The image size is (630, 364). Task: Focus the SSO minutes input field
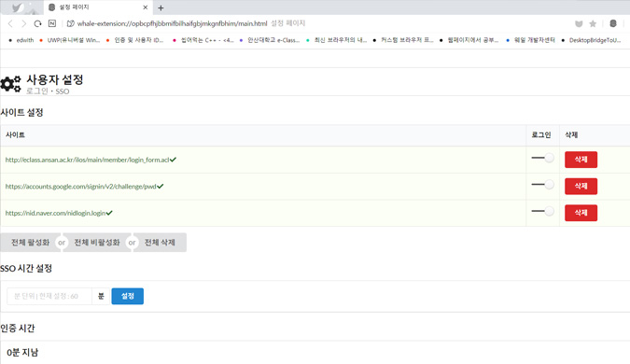tap(49, 296)
